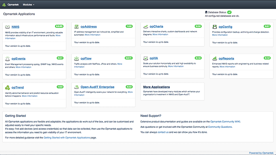Follow More Information link in opTrend card

click(x=30, y=96)
